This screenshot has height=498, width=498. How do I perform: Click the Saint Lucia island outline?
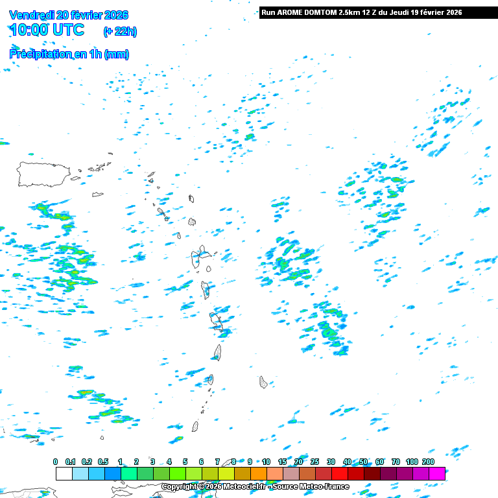pyautogui.click(x=217, y=352)
